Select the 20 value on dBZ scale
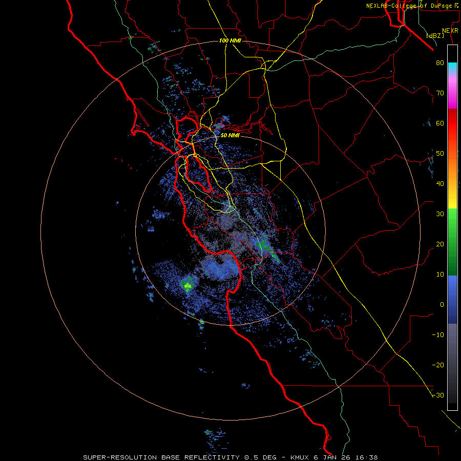The width and height of the screenshot is (461, 461). coord(440,244)
